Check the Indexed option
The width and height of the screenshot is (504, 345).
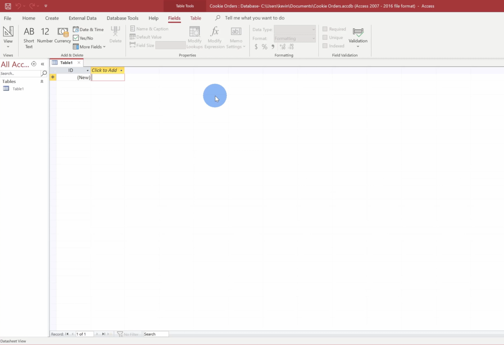tap(325, 46)
